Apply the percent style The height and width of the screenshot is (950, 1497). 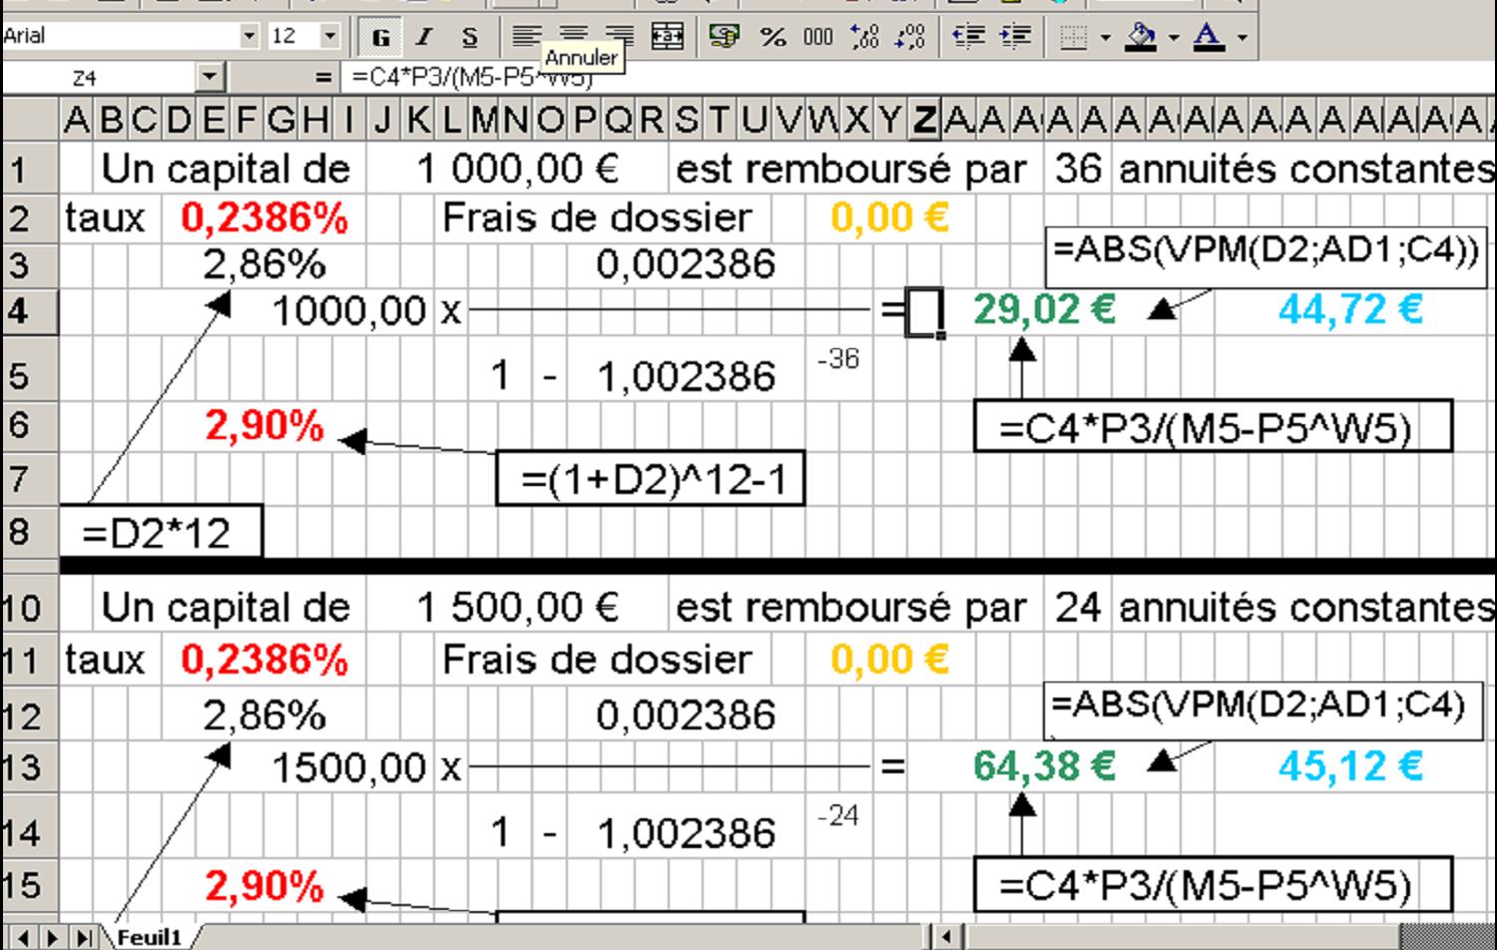click(772, 38)
